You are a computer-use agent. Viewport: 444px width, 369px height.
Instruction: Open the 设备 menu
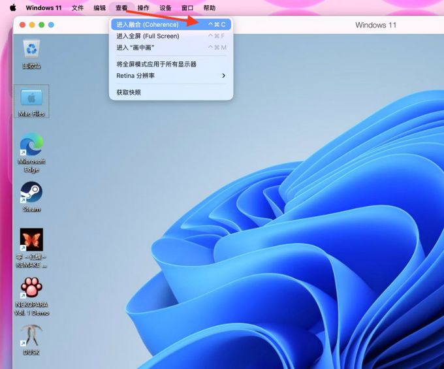pos(165,8)
